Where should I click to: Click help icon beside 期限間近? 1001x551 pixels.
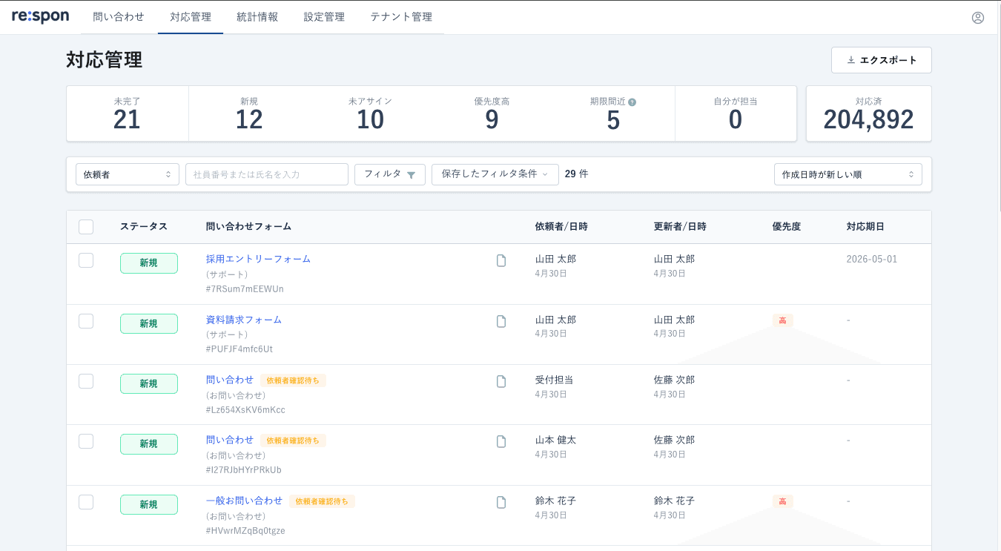tap(632, 102)
